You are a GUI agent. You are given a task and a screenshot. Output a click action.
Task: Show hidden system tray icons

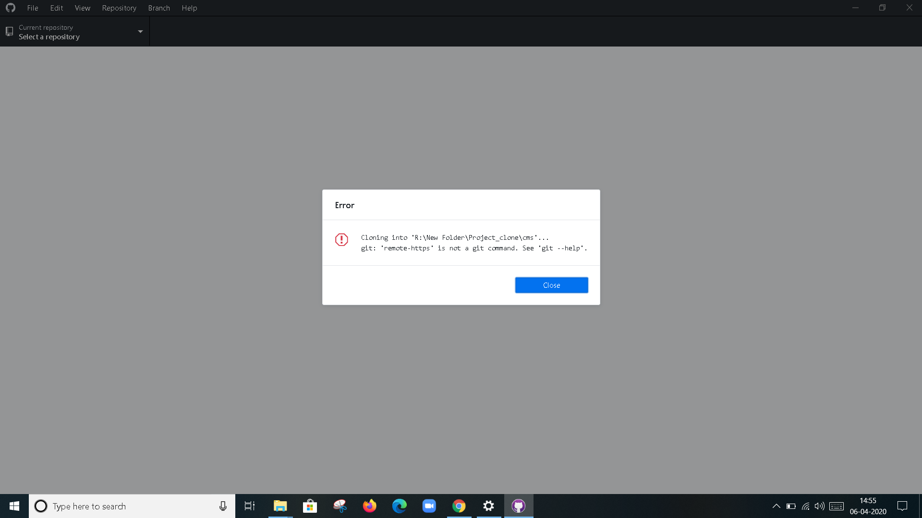tap(776, 506)
